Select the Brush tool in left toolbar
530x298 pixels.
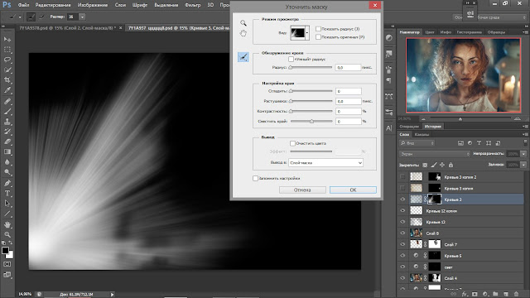point(7,111)
